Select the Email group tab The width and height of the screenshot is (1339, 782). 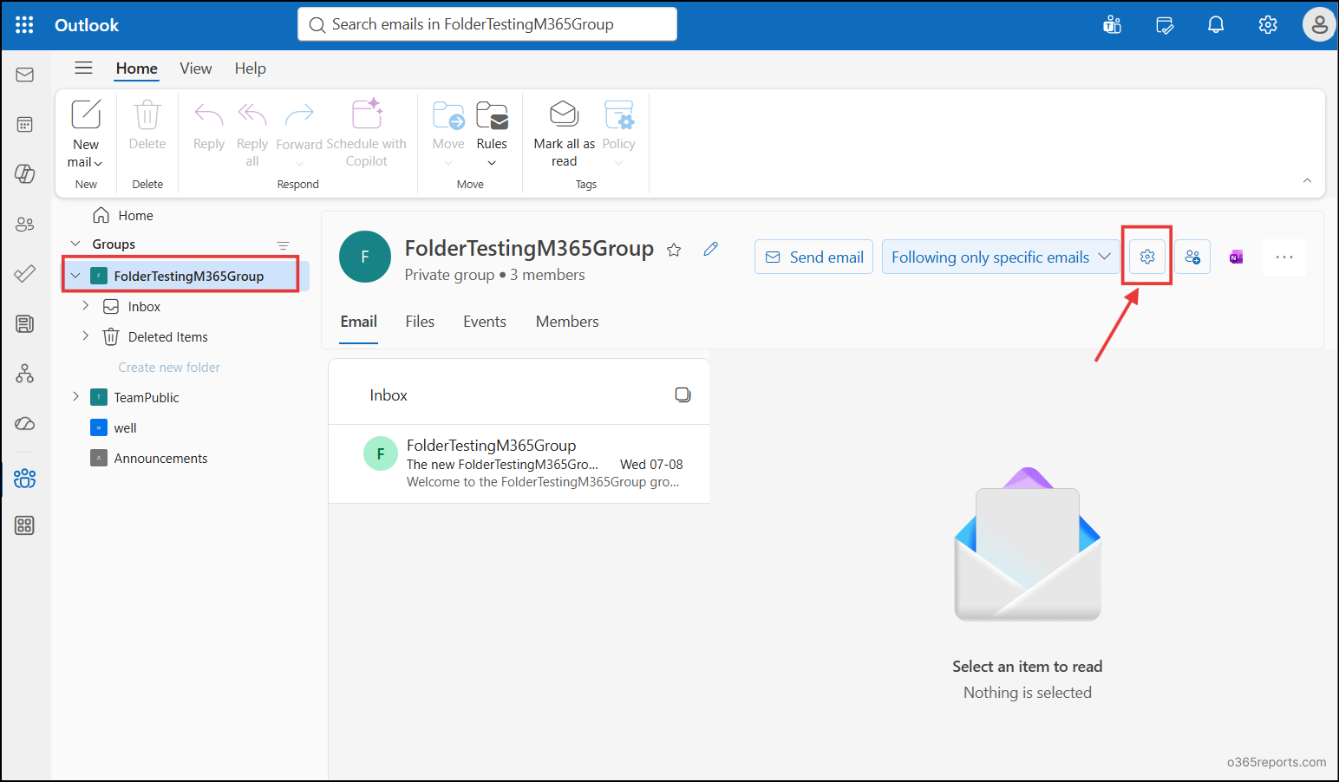point(358,322)
